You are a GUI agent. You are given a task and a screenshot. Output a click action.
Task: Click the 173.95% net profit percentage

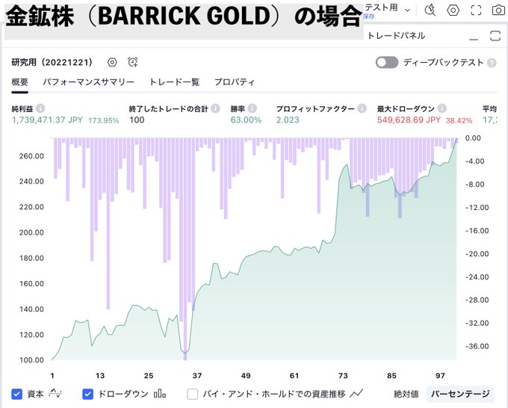click(x=104, y=120)
